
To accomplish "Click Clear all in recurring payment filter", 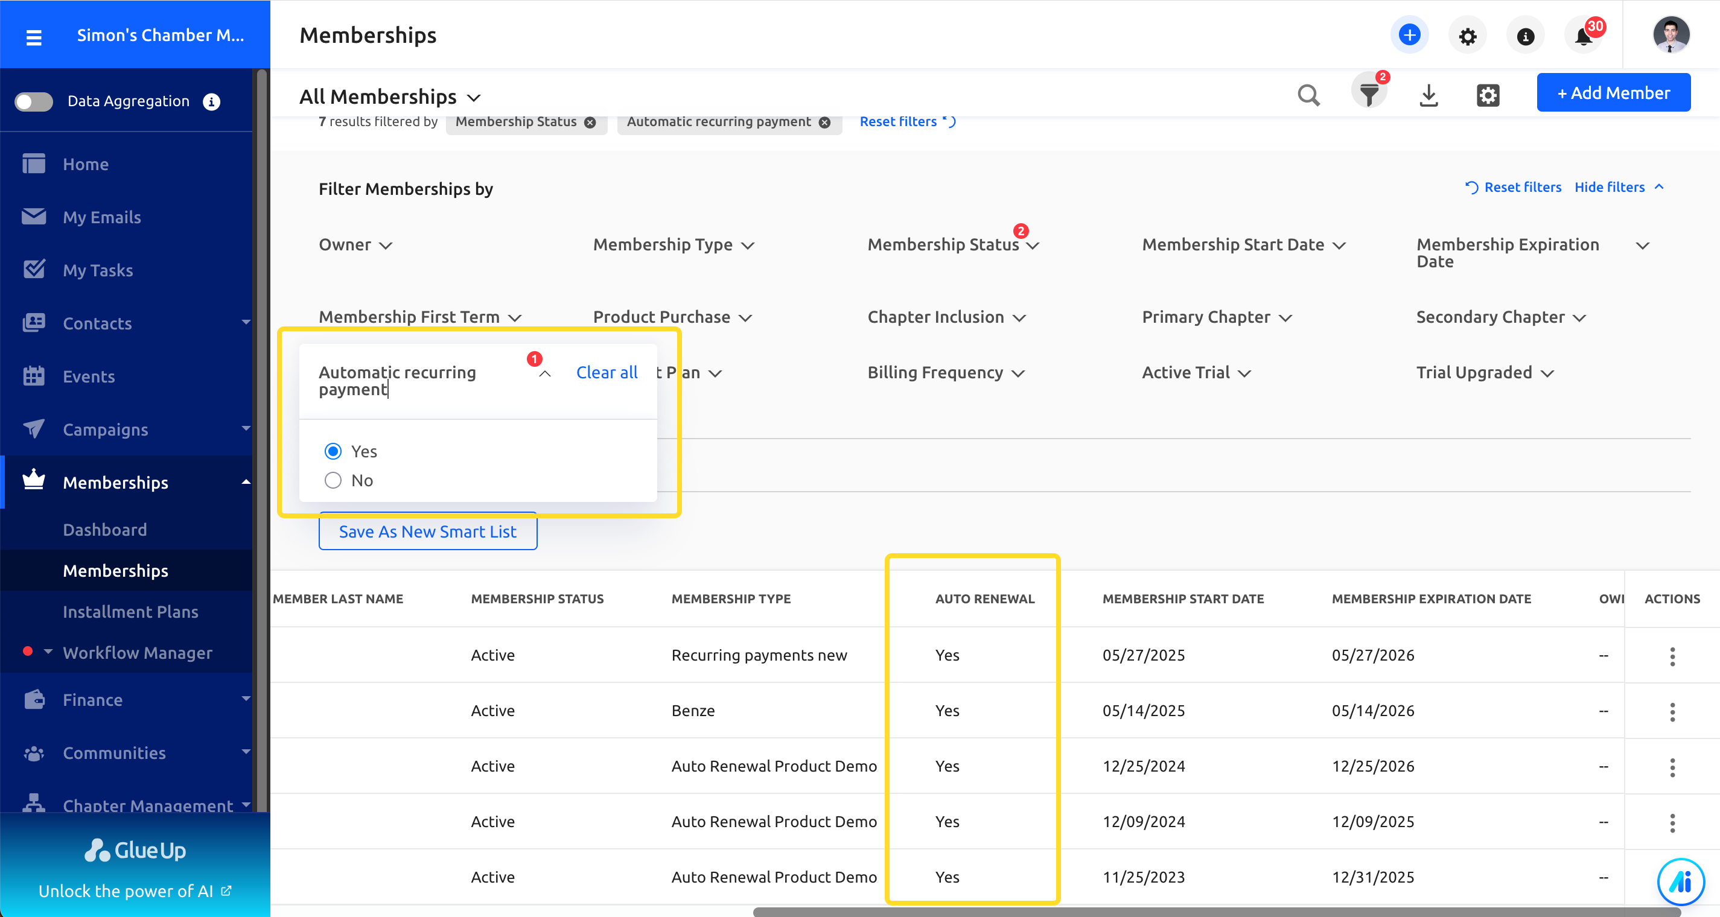I will [x=607, y=372].
